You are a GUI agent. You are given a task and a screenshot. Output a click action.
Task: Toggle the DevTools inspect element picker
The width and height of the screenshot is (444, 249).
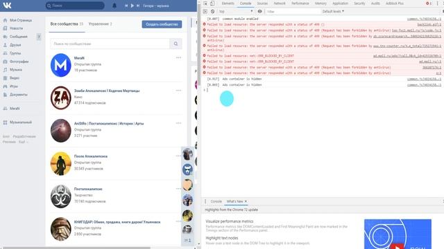[x=205, y=3]
